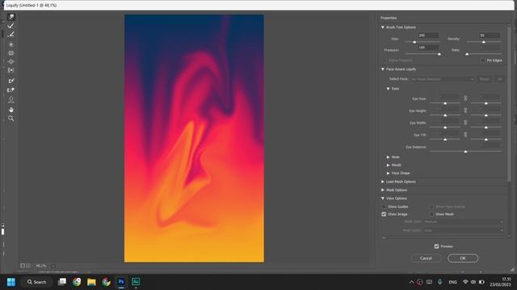Click the Reset button beside Select Face
Image resolution: width=517 pixels, height=290 pixels.
click(x=485, y=79)
